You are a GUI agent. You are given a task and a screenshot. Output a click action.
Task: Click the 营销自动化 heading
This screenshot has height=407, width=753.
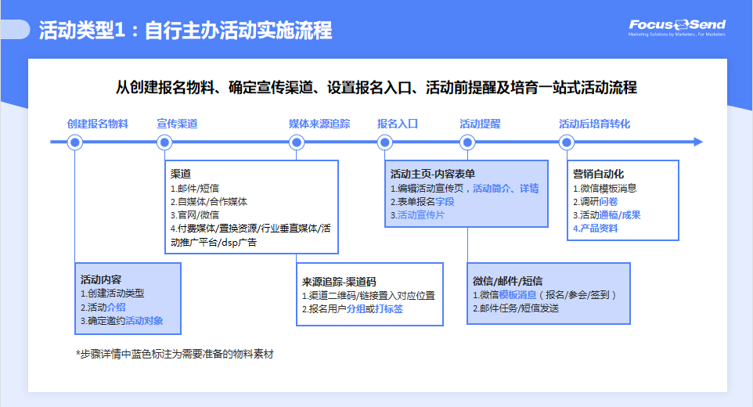pyautogui.click(x=598, y=174)
